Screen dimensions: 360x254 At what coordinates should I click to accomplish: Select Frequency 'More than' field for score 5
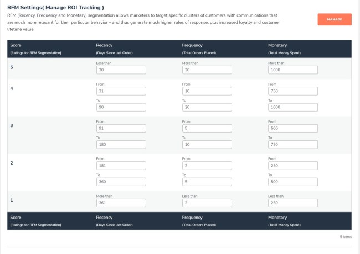click(207, 70)
